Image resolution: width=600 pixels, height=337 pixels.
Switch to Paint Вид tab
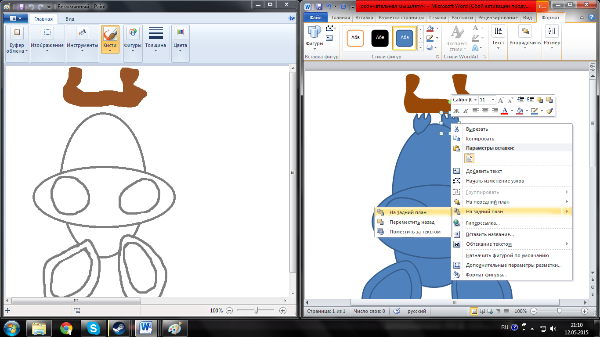tap(70, 19)
